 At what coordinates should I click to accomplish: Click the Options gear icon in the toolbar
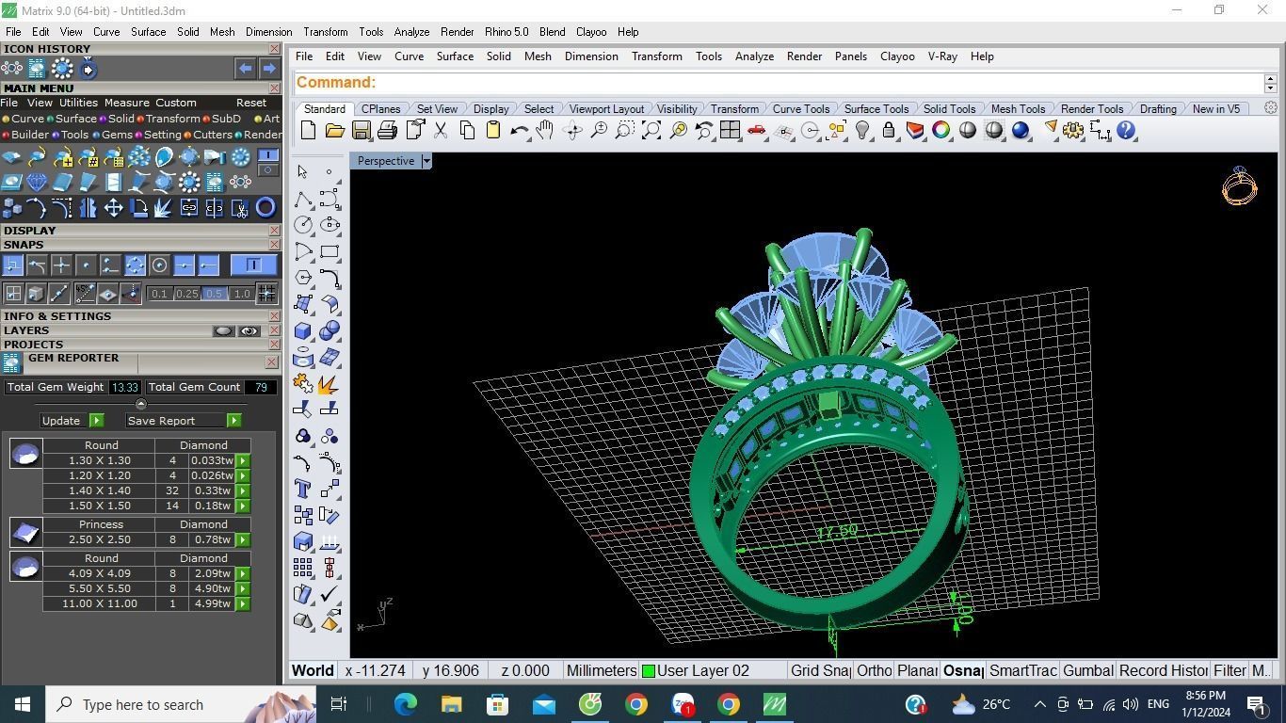1073,131
